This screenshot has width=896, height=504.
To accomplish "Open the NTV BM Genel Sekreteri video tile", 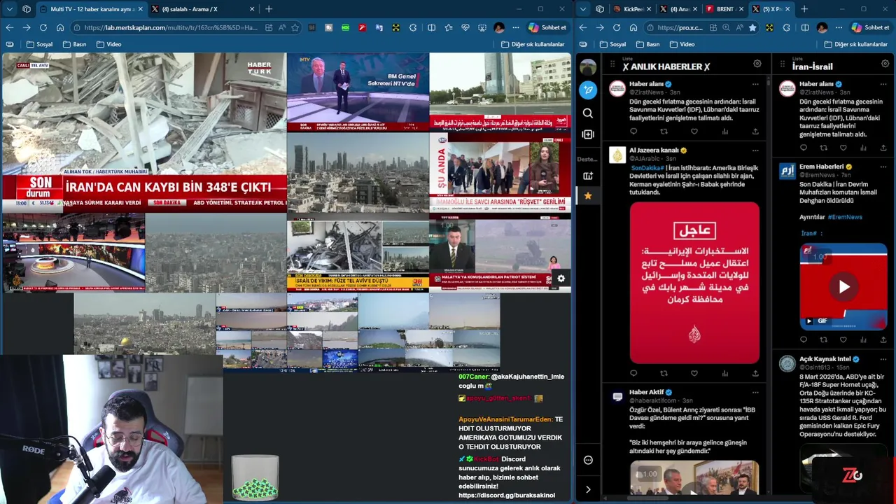I will pos(358,92).
